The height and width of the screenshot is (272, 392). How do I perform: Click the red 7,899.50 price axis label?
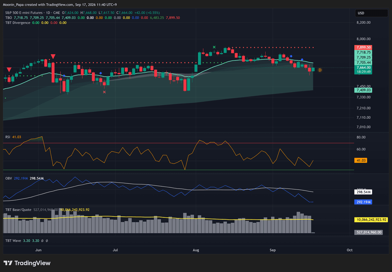pos(363,47)
